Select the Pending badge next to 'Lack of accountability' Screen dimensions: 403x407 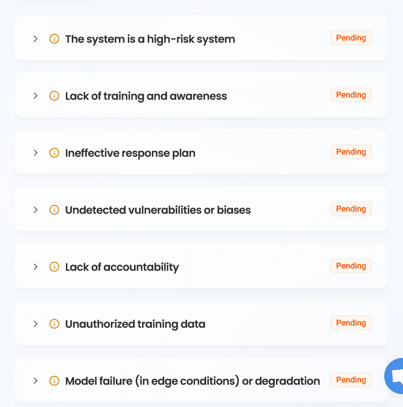click(x=351, y=266)
